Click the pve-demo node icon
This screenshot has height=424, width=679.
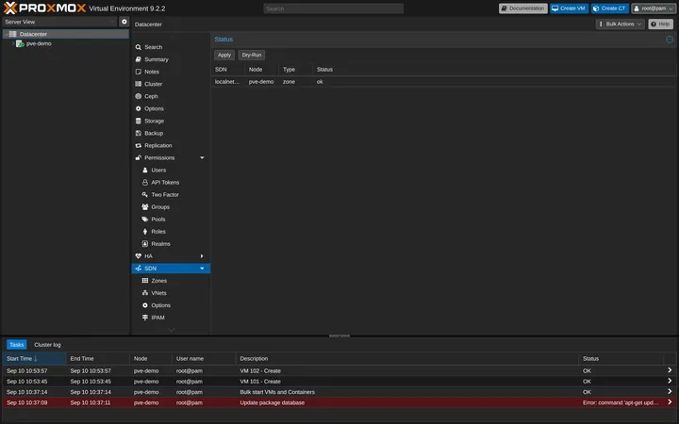click(20, 43)
